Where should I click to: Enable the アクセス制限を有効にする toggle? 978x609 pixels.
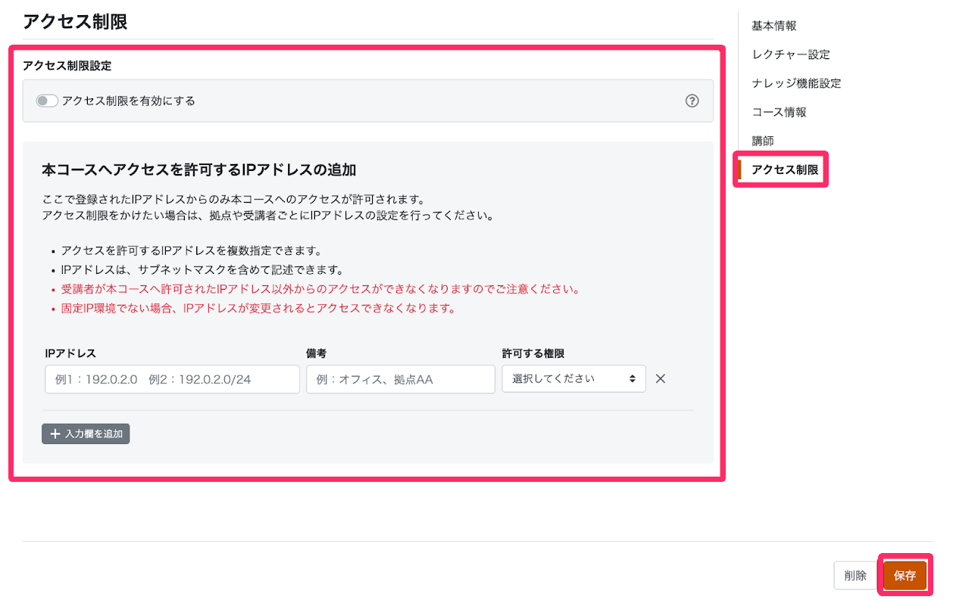click(x=47, y=101)
